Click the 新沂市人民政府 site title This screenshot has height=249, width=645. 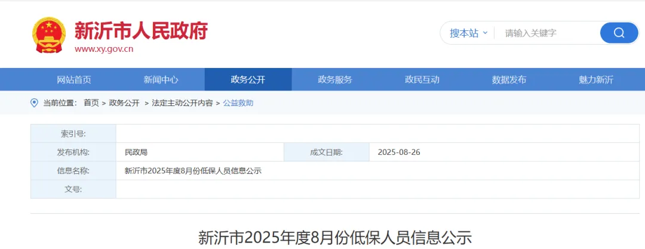tap(141, 30)
